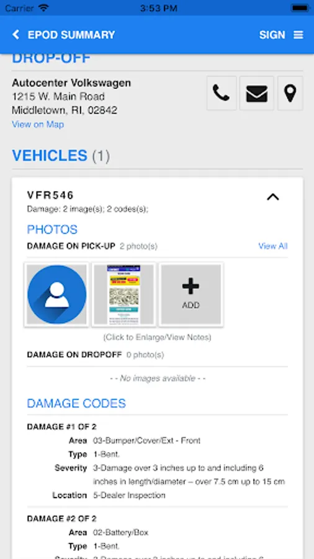Screen dimensions: 314x559
Task: Collapse the VFR546 vehicle card chevron
Action: coord(273,197)
